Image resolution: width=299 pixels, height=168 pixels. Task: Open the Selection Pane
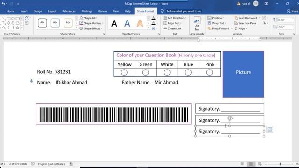(245, 23)
